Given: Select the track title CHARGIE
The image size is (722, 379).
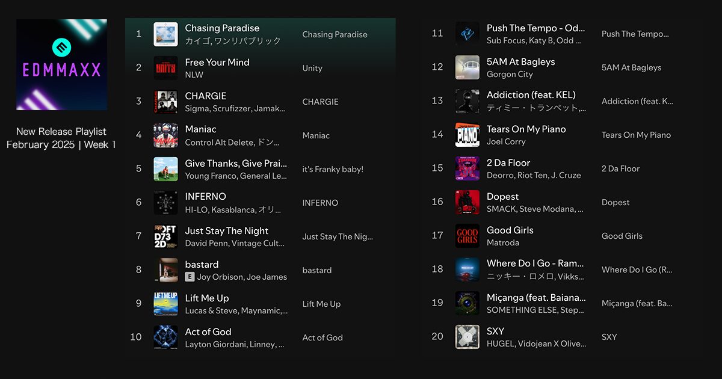Looking at the screenshot, I should click(x=206, y=96).
